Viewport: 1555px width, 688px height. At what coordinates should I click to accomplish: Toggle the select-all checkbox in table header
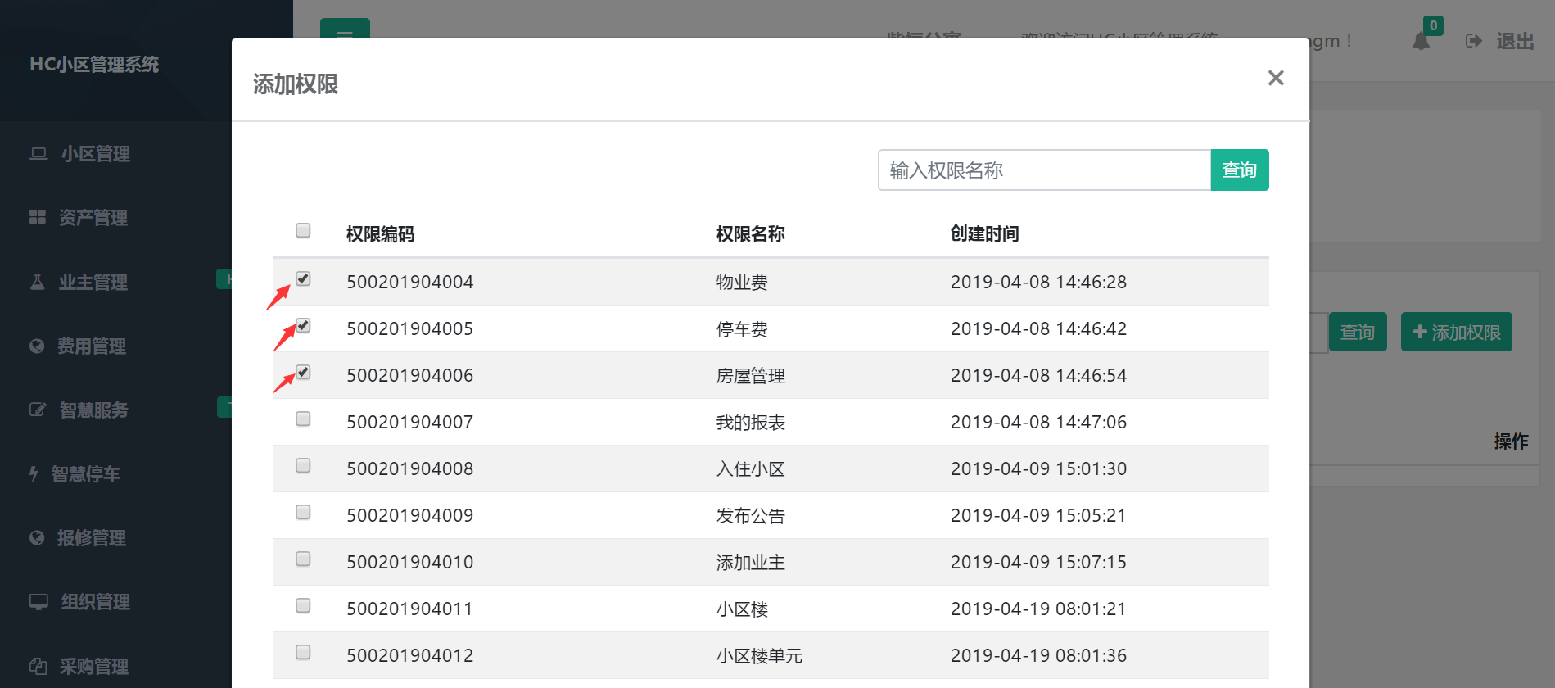pyautogui.click(x=303, y=230)
